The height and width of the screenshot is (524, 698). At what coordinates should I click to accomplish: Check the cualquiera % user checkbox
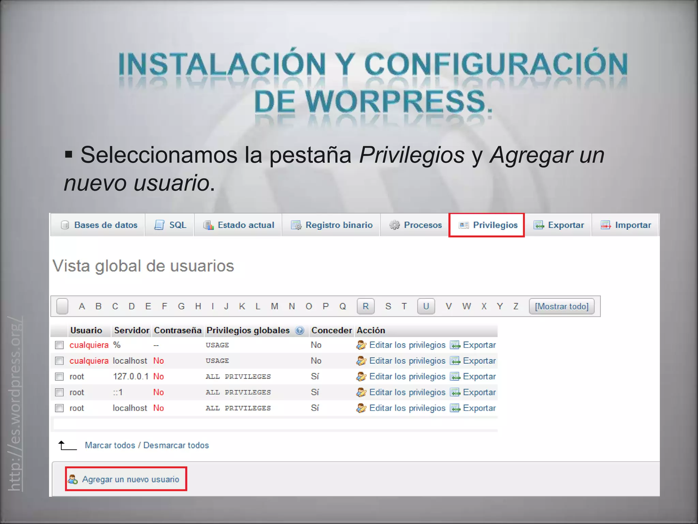tap(59, 345)
